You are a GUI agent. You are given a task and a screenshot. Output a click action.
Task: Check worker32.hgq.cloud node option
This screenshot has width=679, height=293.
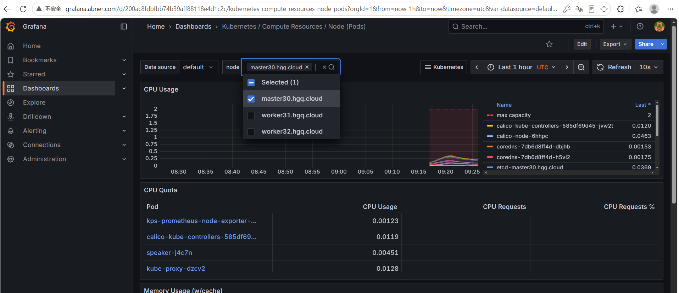251,132
